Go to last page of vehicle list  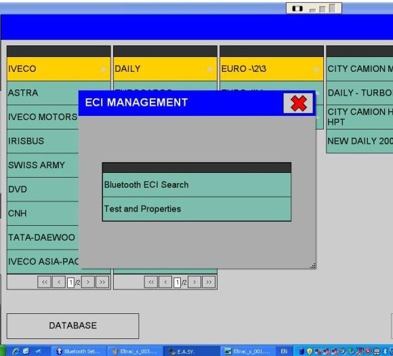209,282
